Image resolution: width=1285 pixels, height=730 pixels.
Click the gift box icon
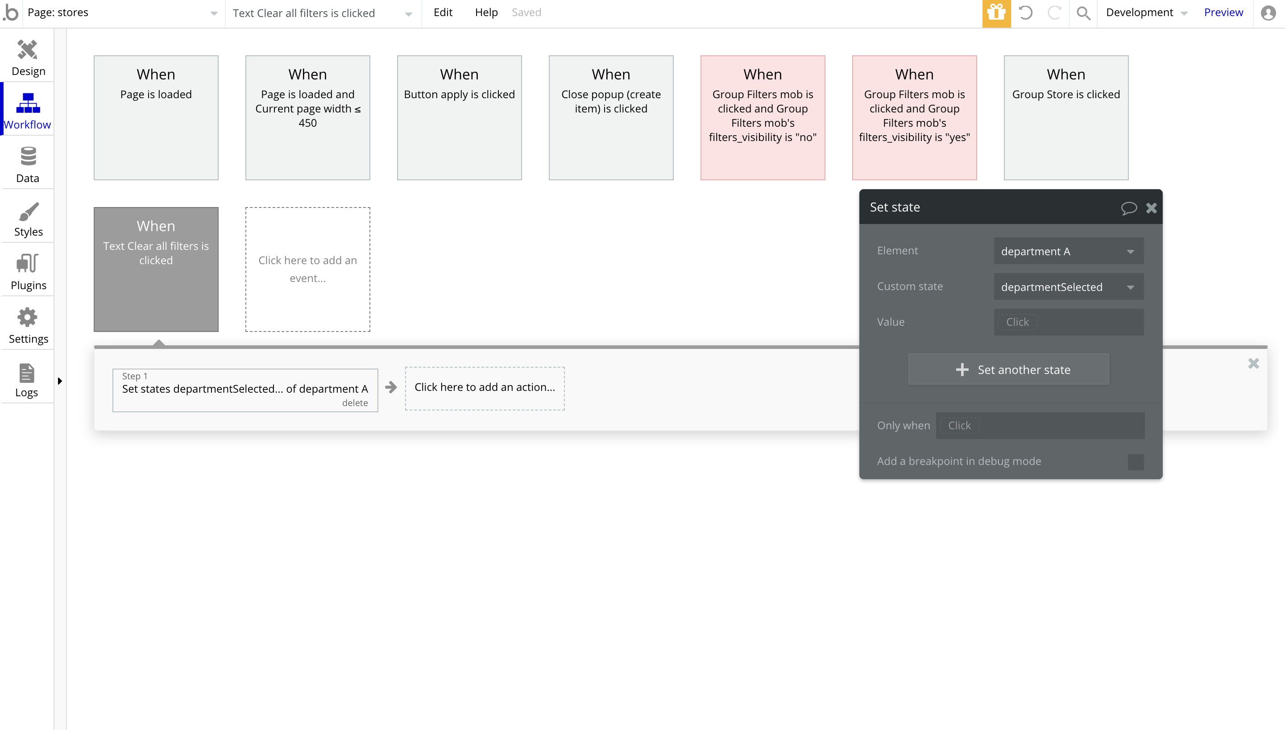996,13
